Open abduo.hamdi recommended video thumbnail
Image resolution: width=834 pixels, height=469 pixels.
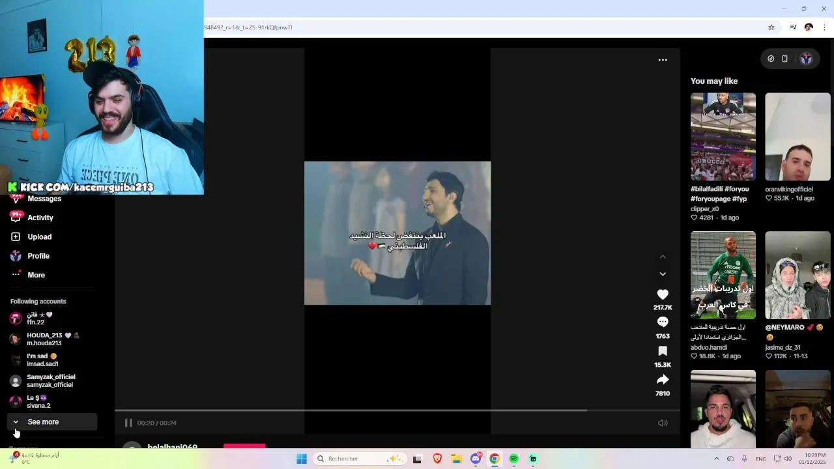pyautogui.click(x=723, y=276)
